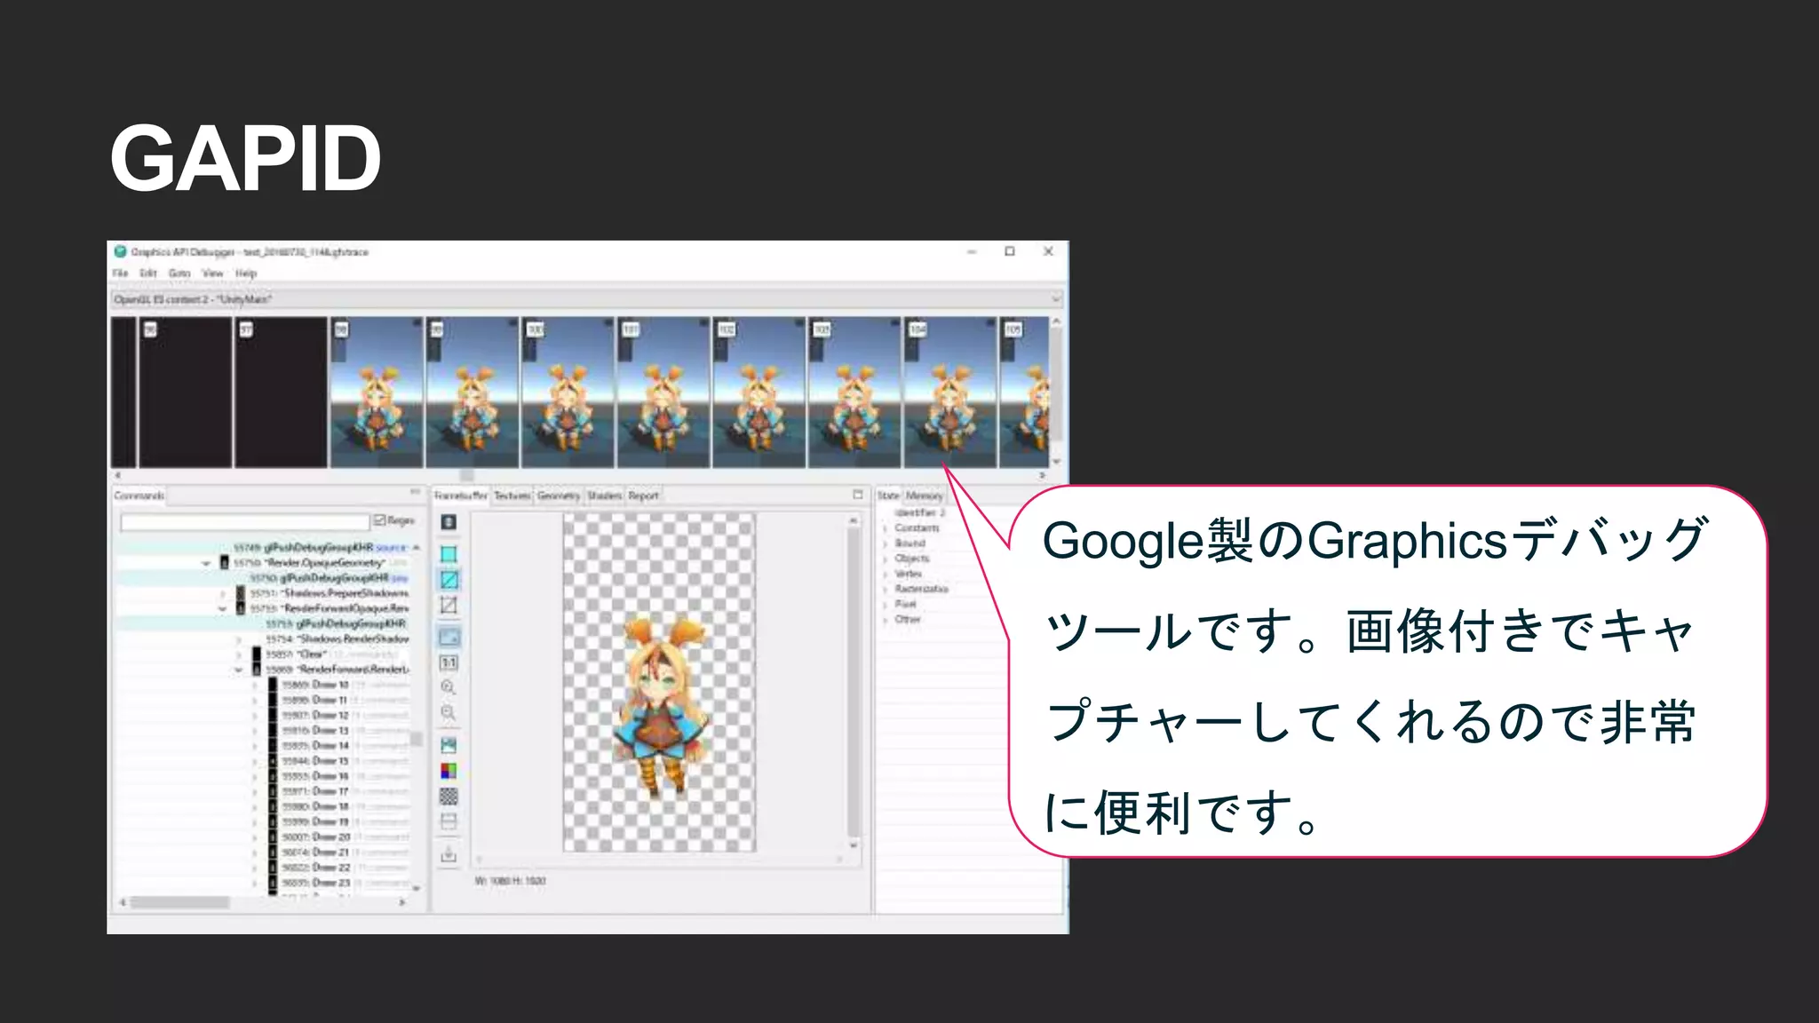The image size is (1819, 1023).
Task: Click the zoom out magnifier icon
Action: click(x=449, y=713)
